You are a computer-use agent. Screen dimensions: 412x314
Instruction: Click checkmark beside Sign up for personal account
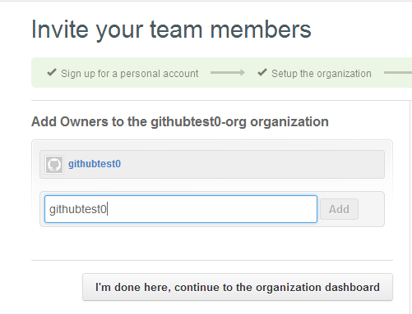click(52, 72)
